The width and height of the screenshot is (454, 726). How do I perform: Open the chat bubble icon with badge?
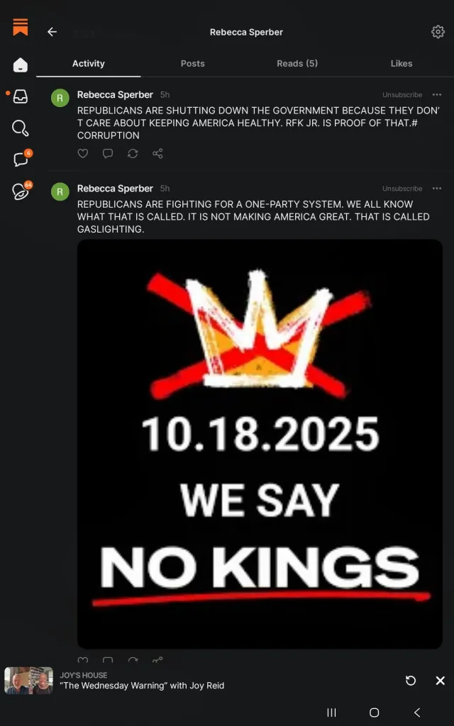pyautogui.click(x=21, y=160)
